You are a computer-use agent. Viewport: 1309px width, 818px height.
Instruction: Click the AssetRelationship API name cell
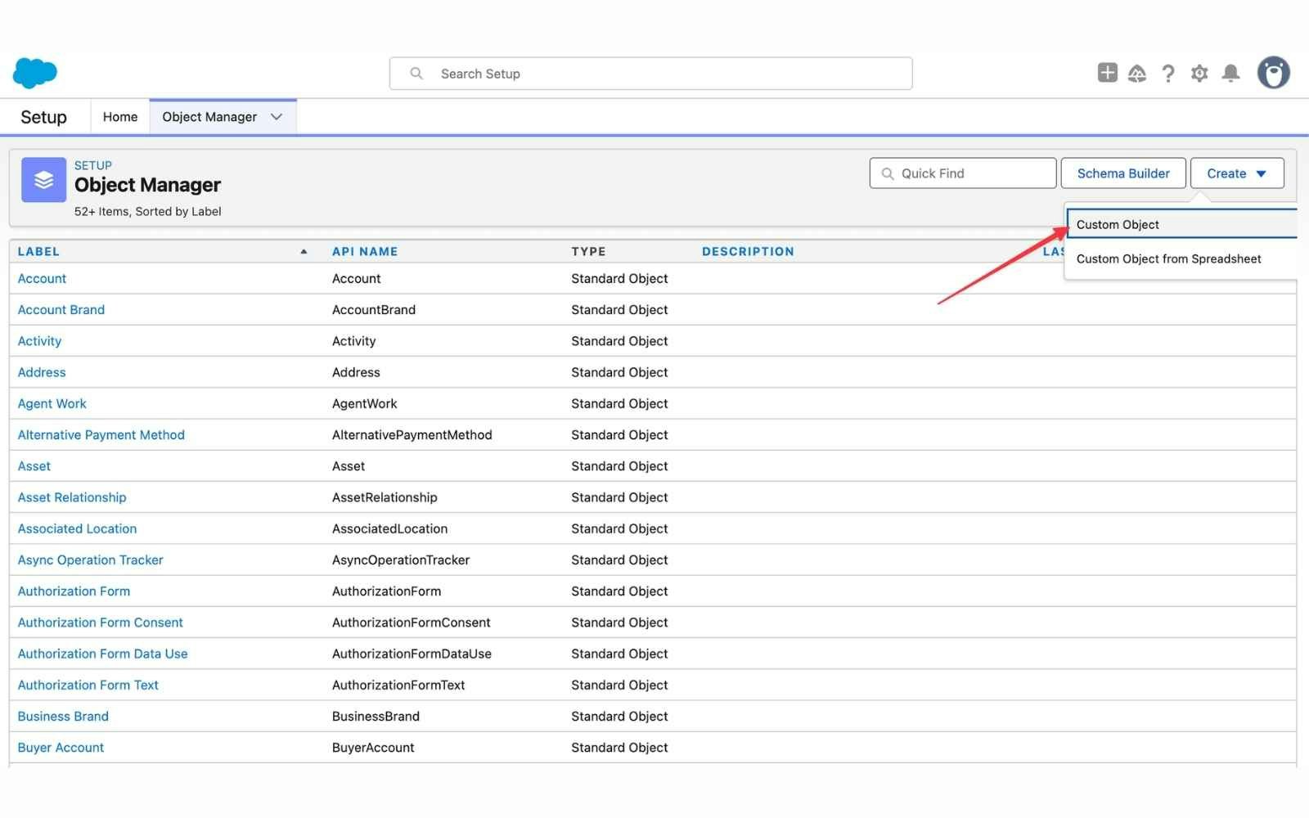click(385, 497)
